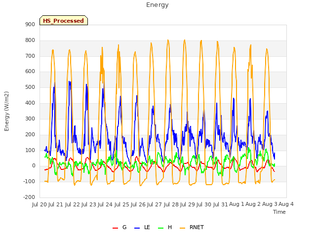Click the Jul 31 x-axis date
The height and width of the screenshot is (237, 316).
[x=221, y=204]
